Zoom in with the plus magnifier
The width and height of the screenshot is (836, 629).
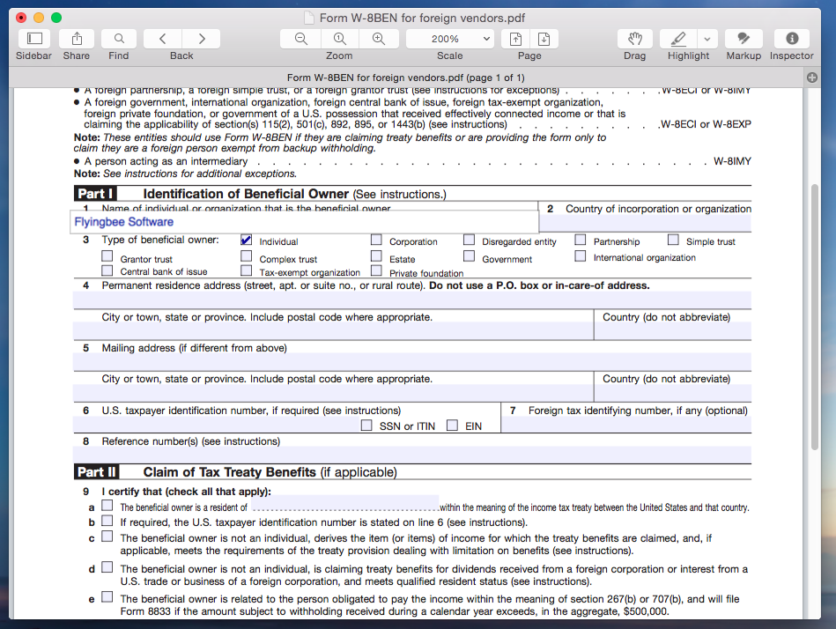pyautogui.click(x=379, y=39)
